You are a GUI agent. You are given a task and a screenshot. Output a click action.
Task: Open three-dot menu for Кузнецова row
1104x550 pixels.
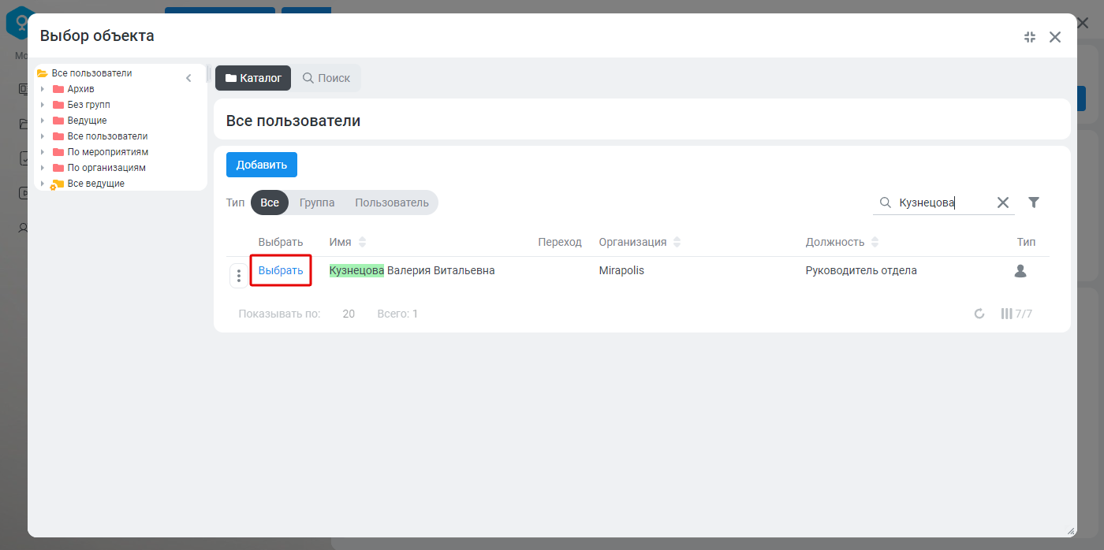pyautogui.click(x=239, y=276)
